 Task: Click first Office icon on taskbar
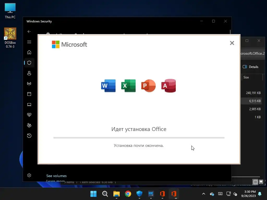(x=162, y=194)
